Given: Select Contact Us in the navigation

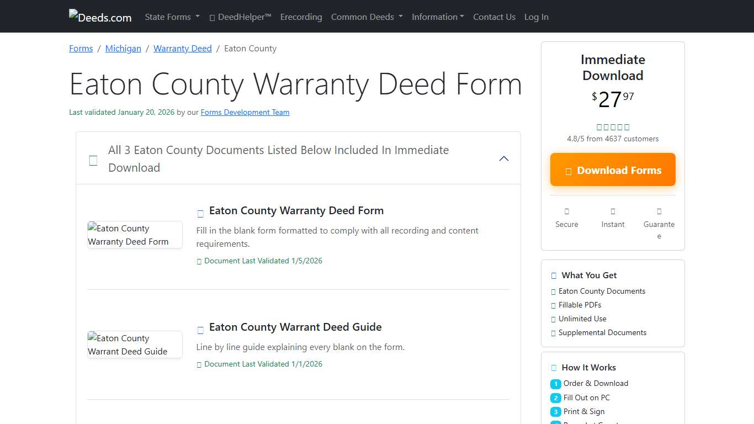Looking at the screenshot, I should (494, 17).
